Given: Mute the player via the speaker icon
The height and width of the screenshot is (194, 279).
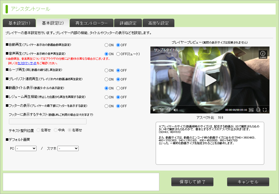Looking at the screenshot, I should [x=175, y=110].
